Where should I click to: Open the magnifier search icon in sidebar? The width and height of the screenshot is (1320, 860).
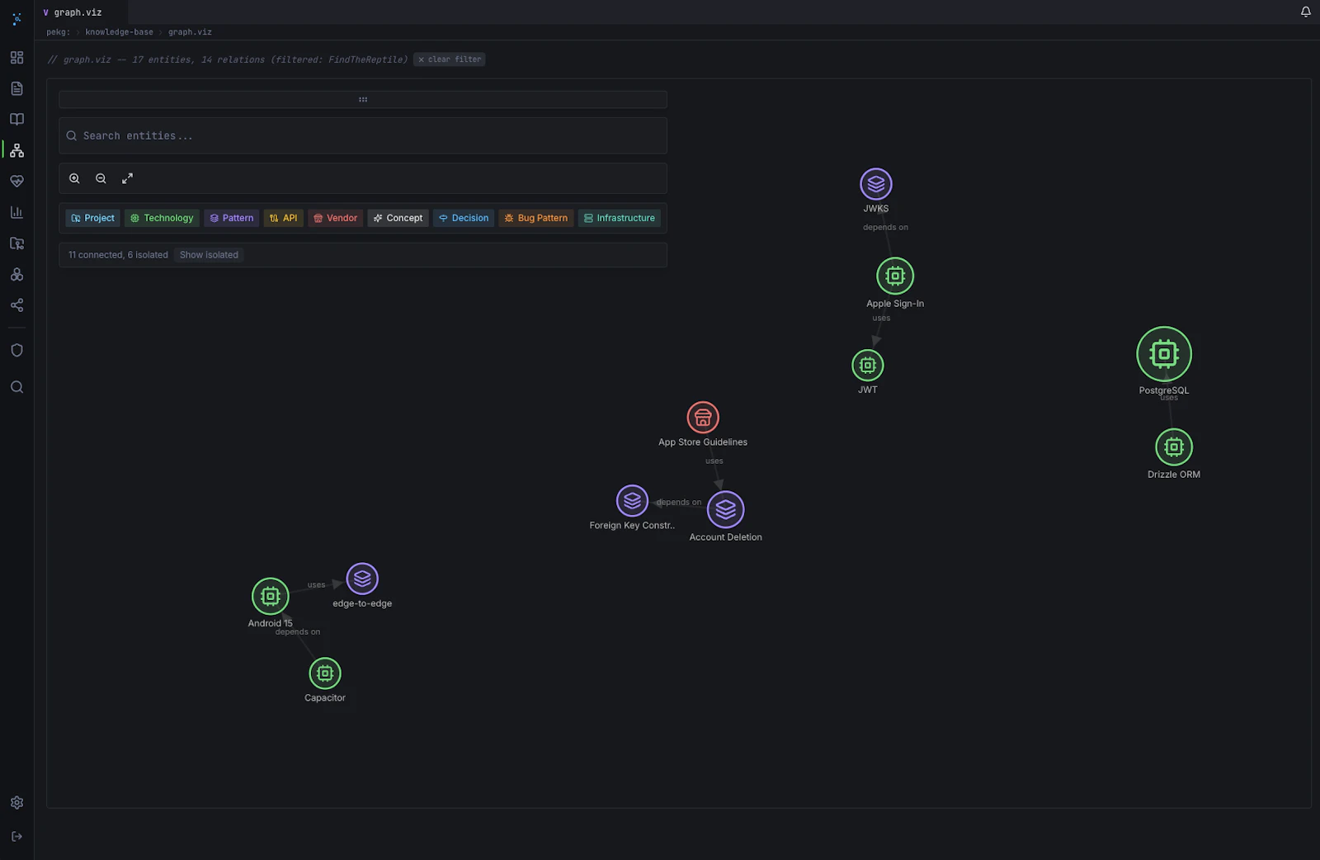[16, 387]
